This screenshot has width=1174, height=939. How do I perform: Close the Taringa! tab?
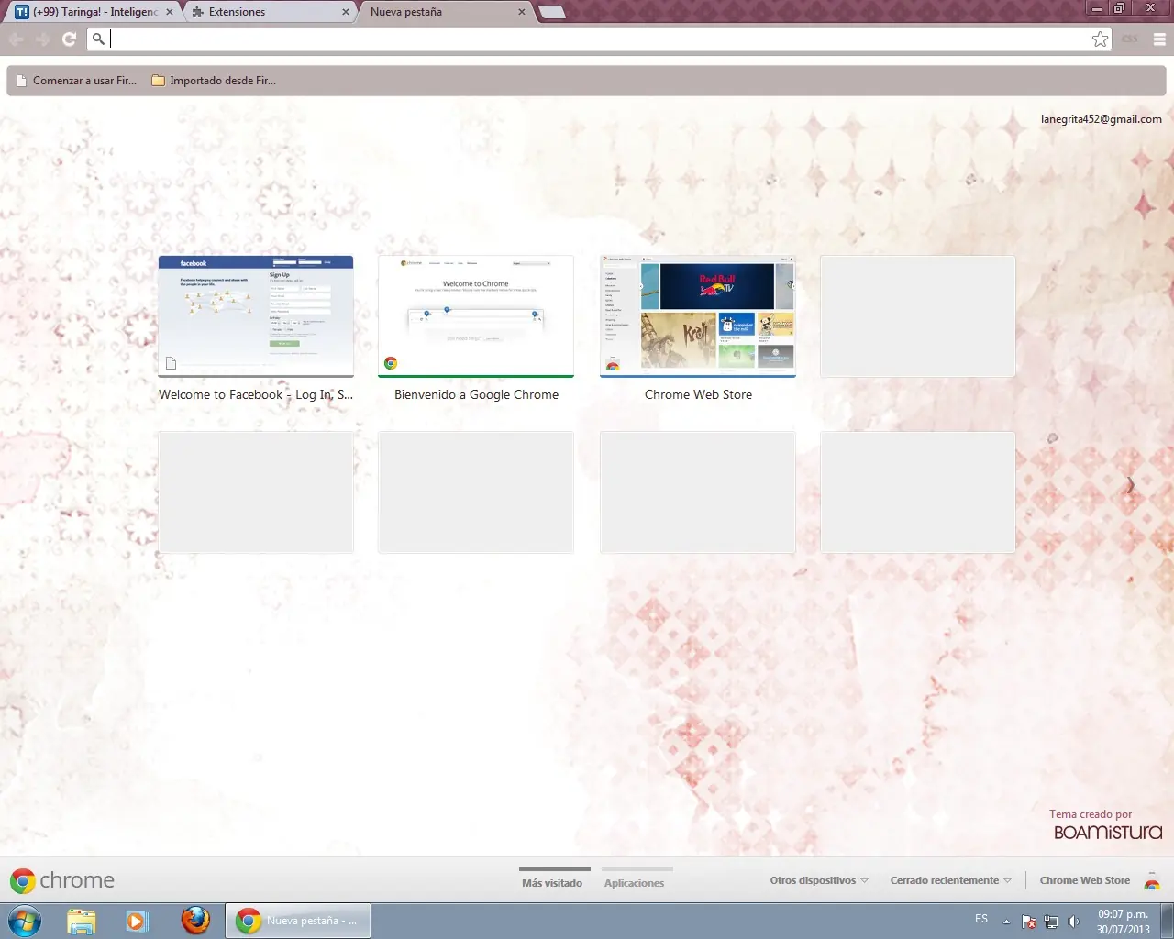(170, 12)
